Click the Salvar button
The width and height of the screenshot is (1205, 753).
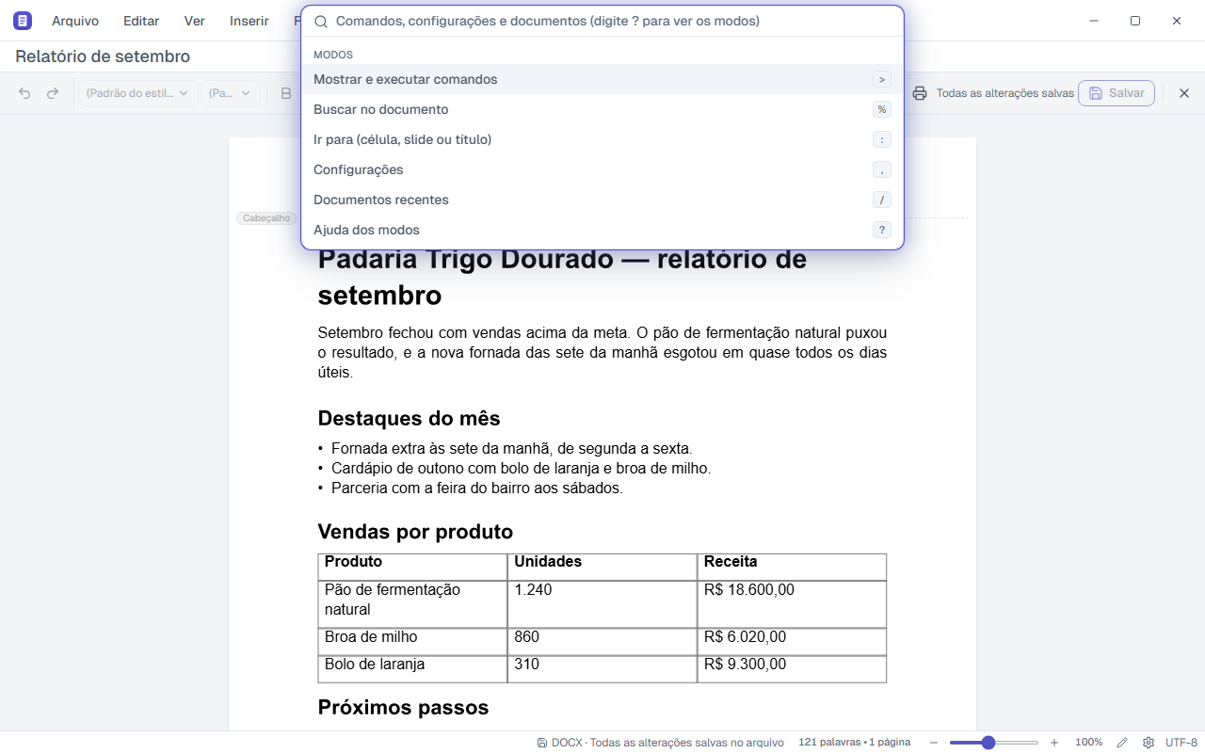1117,93
